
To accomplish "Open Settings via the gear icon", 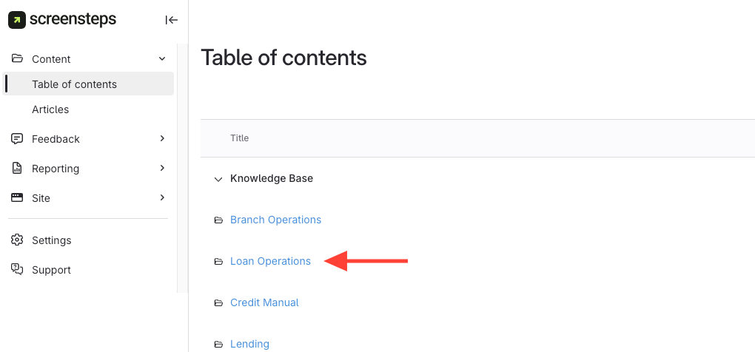I will click(17, 240).
